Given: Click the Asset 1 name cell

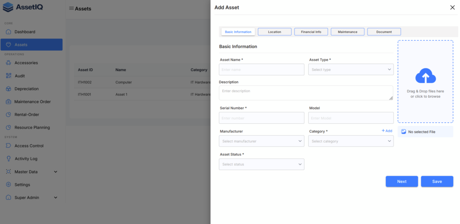Looking at the screenshot, I should coord(121,95).
